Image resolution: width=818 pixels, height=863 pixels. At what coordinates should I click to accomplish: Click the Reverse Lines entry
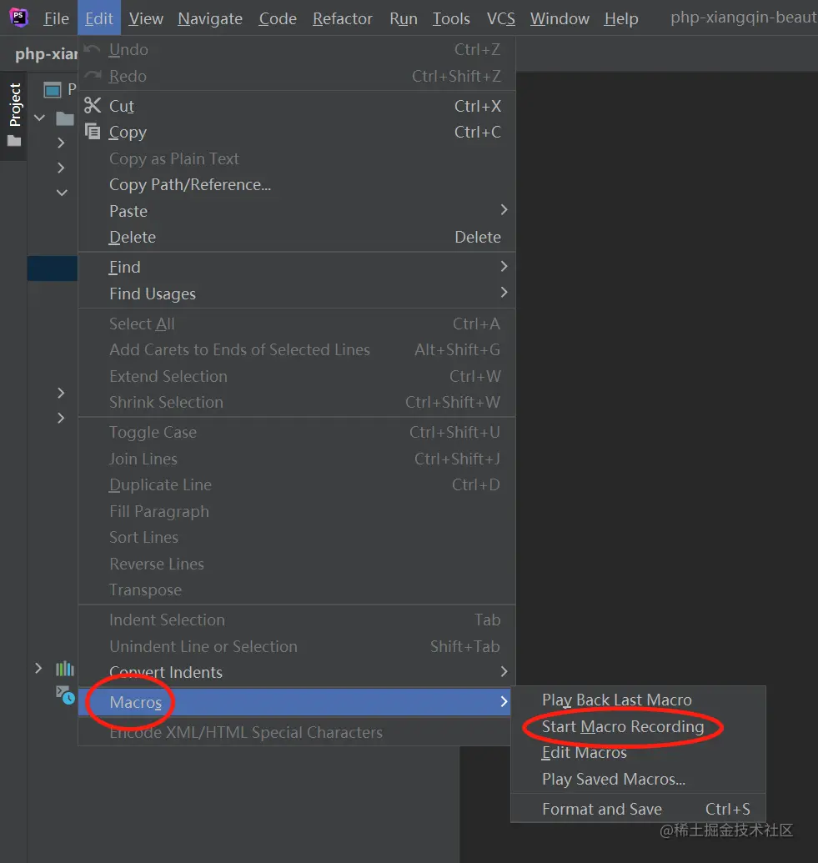click(x=297, y=564)
